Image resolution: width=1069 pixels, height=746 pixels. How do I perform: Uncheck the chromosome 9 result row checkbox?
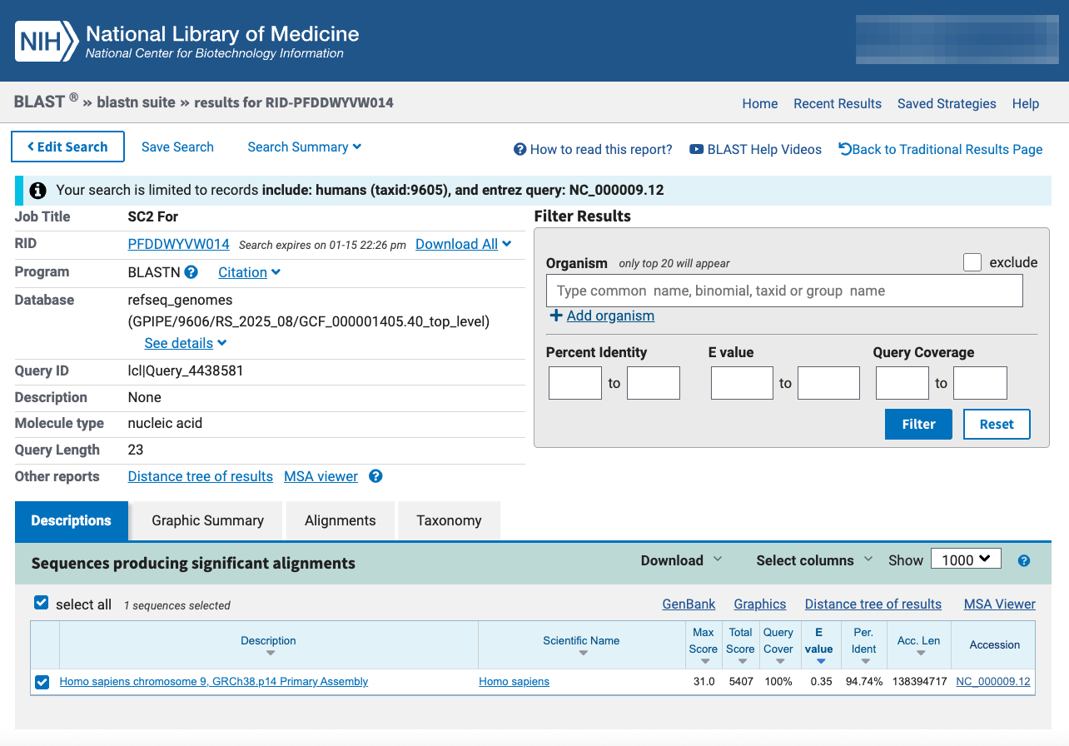click(42, 683)
